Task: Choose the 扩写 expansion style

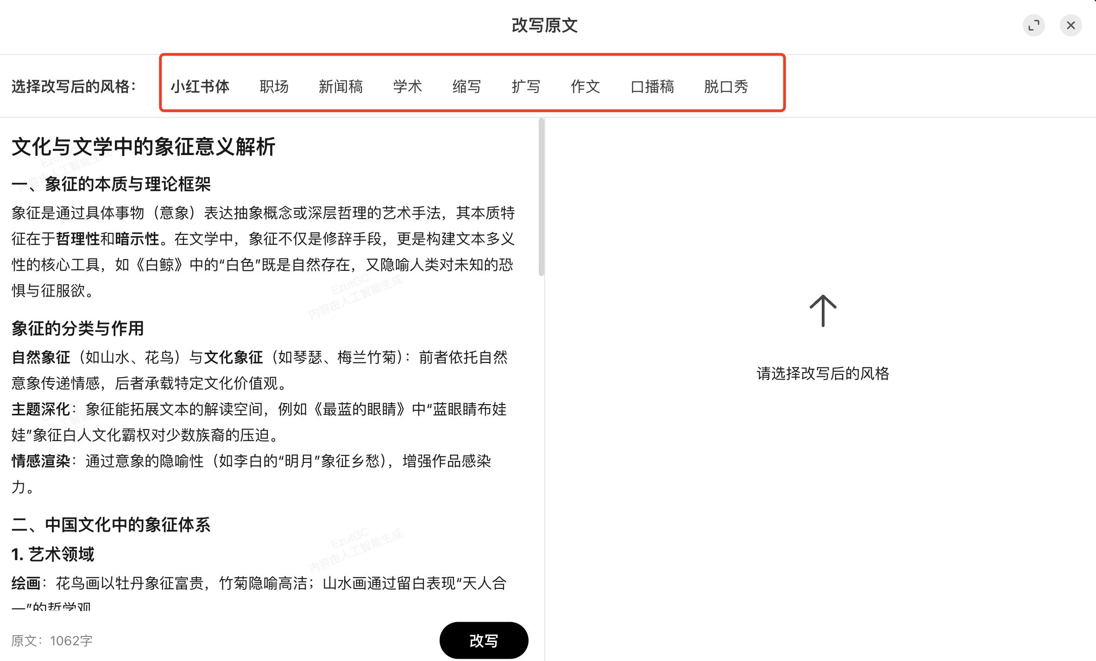Action: coord(526,87)
